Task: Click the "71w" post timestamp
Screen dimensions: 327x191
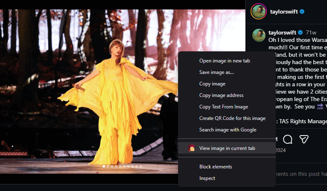Action: 311,33
